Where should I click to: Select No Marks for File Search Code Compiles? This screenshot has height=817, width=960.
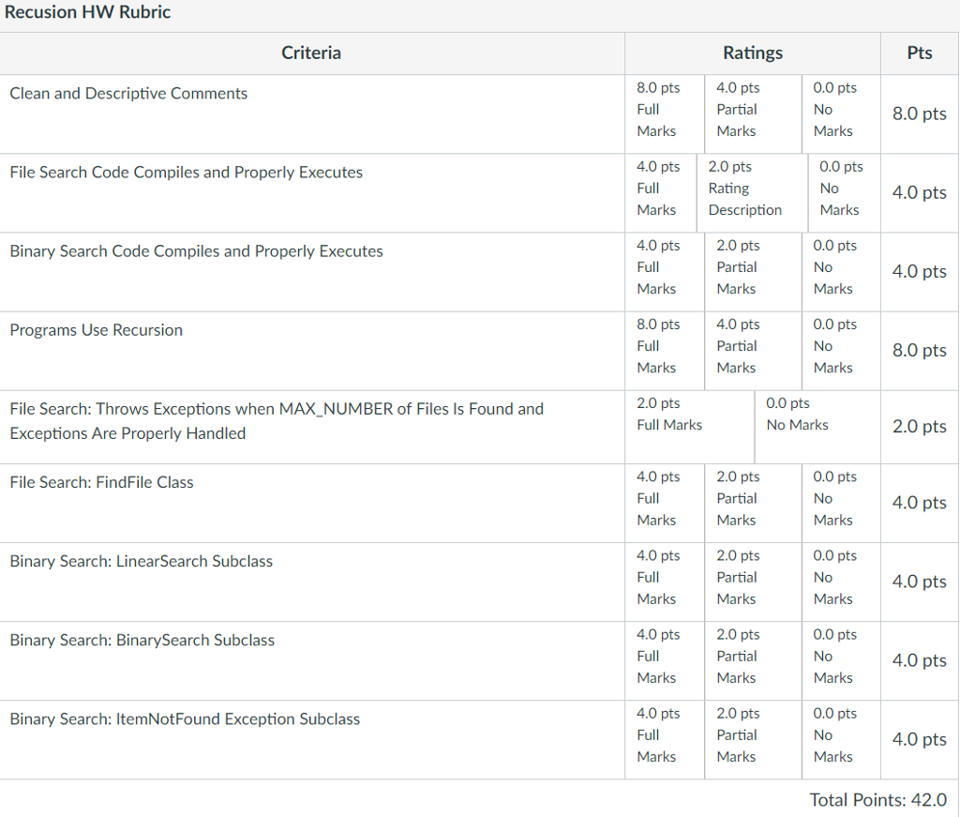click(x=841, y=188)
